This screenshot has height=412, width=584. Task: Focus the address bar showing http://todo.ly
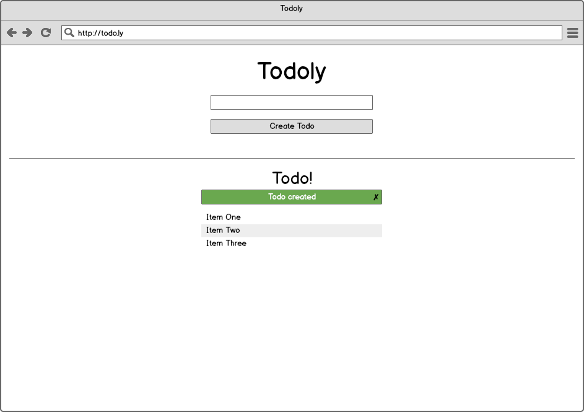coord(312,33)
